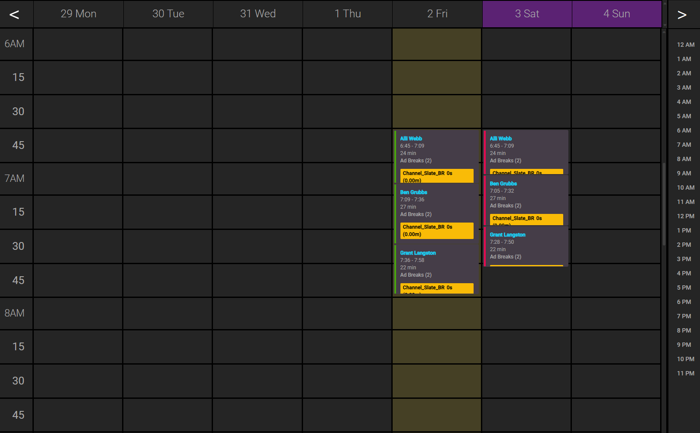
Task: Select the 3 Sat day header
Action: pos(527,14)
